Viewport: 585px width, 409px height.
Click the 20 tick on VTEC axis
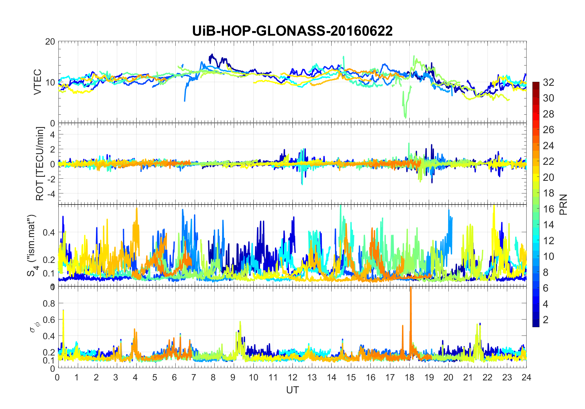[x=50, y=42]
